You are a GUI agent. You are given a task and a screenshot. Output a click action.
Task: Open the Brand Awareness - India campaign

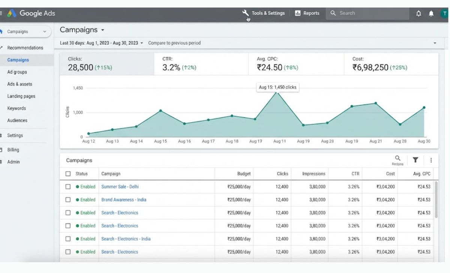pyautogui.click(x=124, y=200)
